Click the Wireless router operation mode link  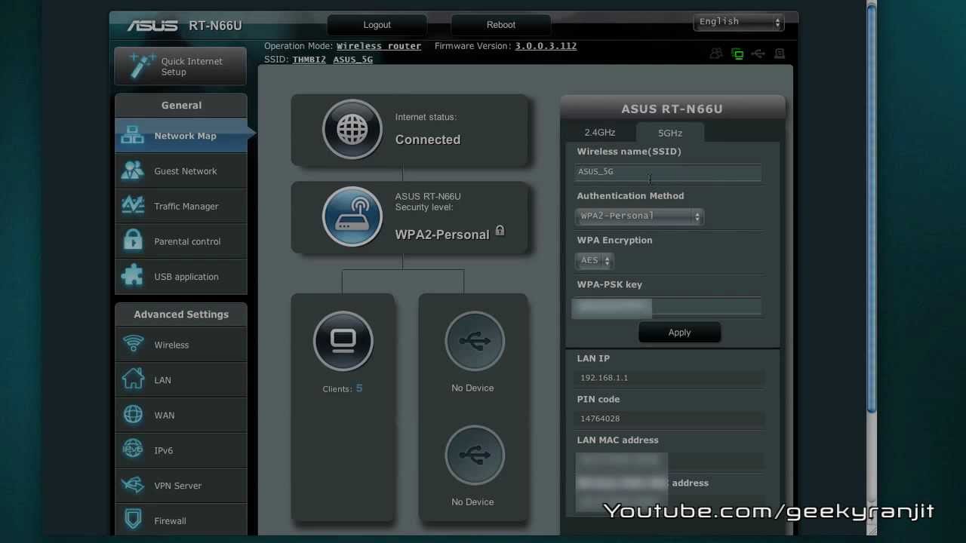tap(379, 46)
